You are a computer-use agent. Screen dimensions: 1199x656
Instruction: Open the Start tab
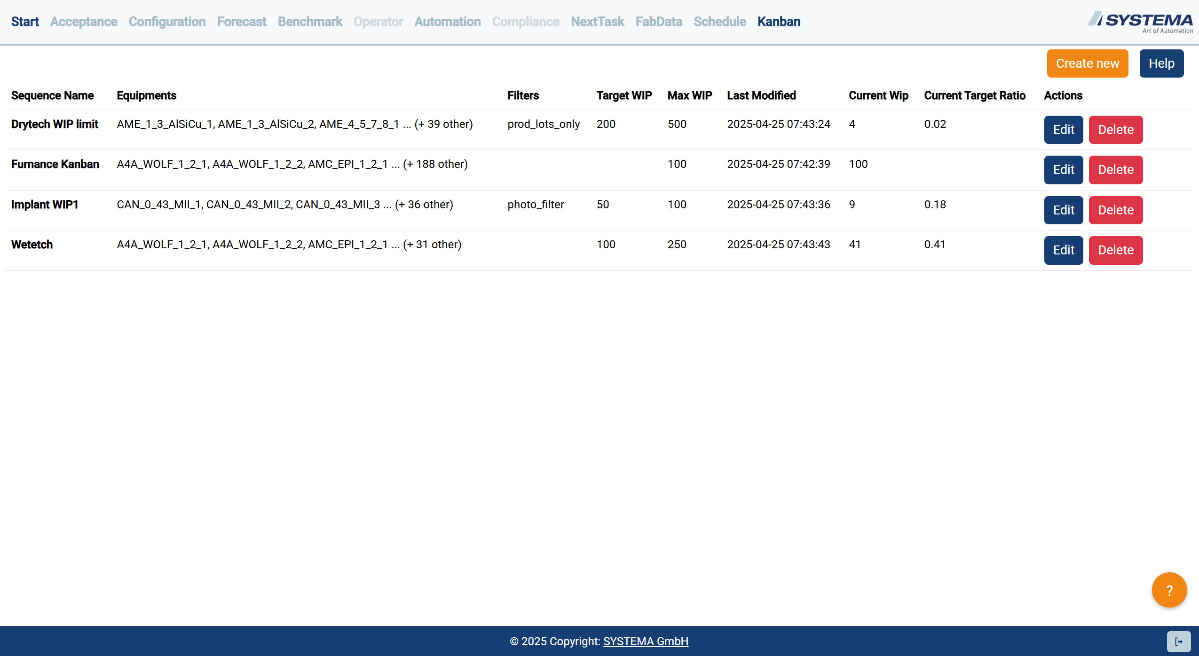[x=25, y=22]
